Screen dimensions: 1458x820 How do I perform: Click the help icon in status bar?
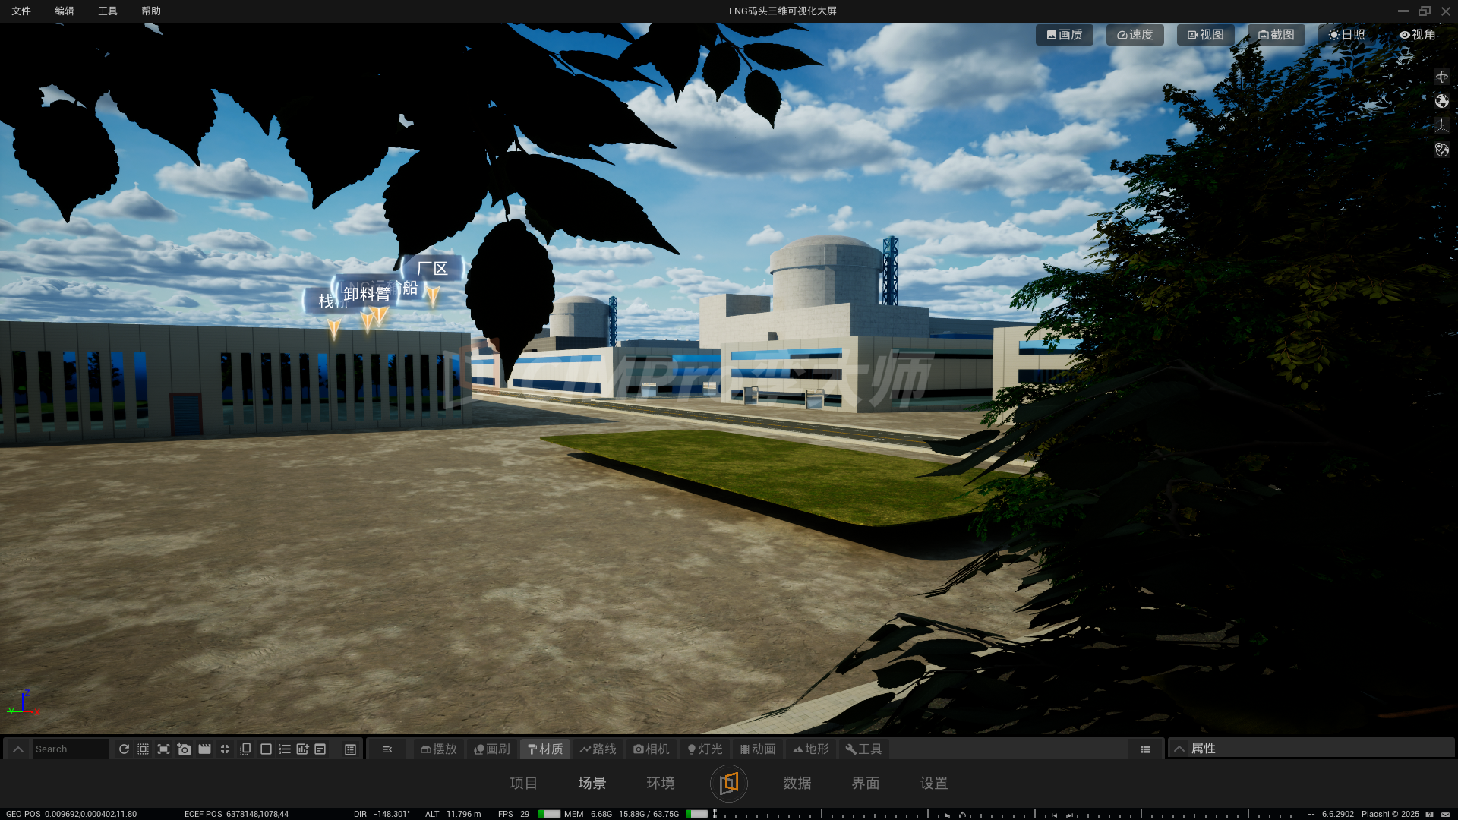[x=1429, y=814]
